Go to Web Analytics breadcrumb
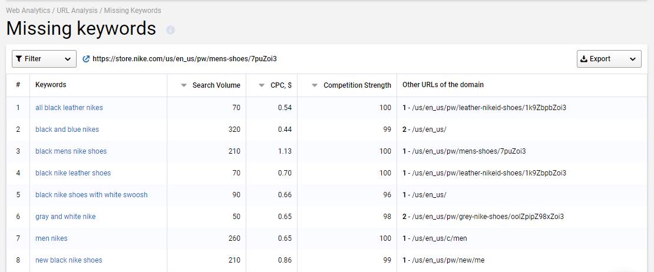 (x=28, y=11)
